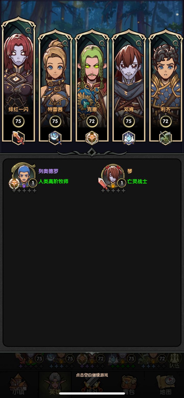Viewport: 184px width, 398px height.
Task: Tap 邓肯's blue flame class icon
Action: [129, 138]
